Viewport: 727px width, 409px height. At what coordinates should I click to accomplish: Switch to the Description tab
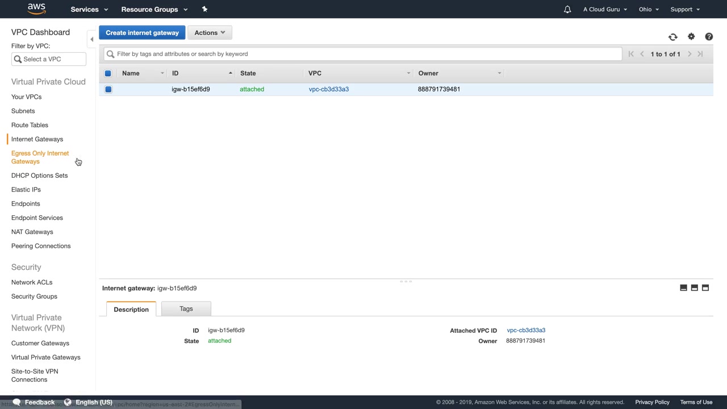point(131,309)
